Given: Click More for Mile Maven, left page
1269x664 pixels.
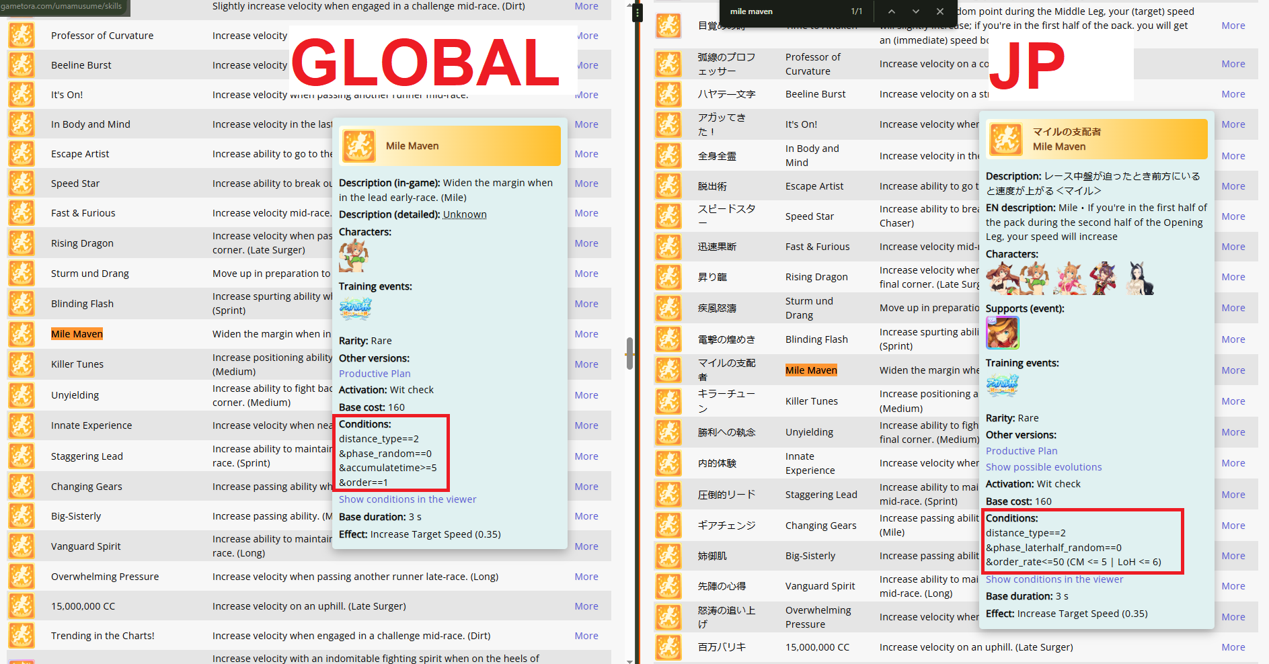Looking at the screenshot, I should click(586, 334).
